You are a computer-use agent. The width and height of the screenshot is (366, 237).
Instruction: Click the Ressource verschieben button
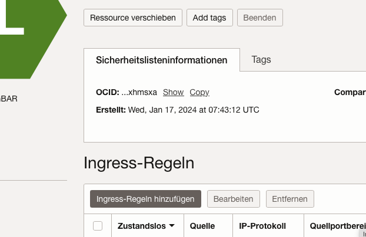133,18
